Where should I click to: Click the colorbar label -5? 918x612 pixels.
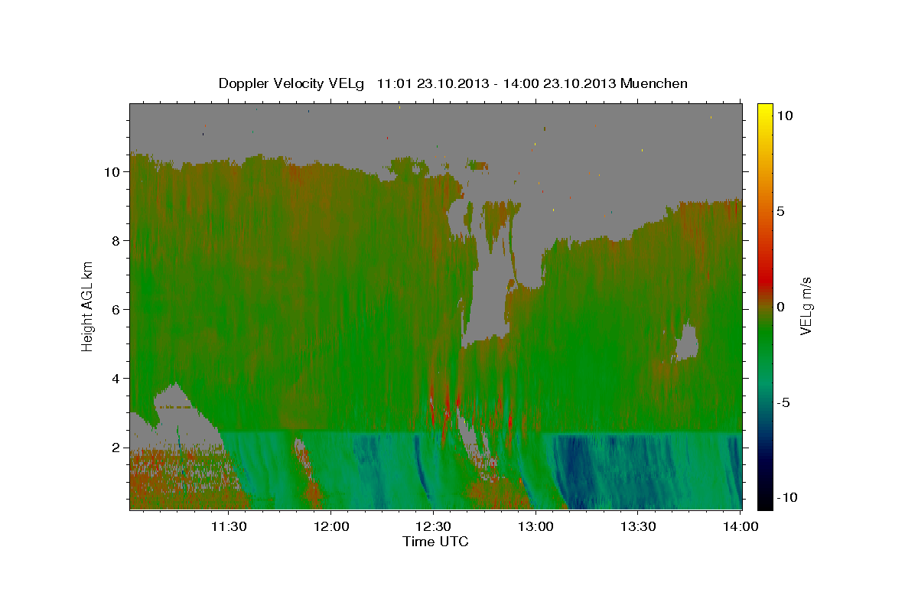click(784, 402)
